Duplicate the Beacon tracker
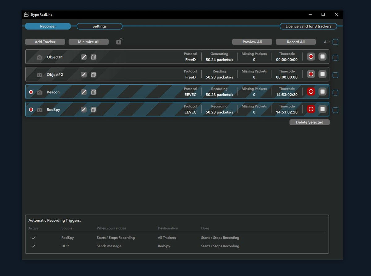This screenshot has width=371, height=276. click(x=93, y=92)
